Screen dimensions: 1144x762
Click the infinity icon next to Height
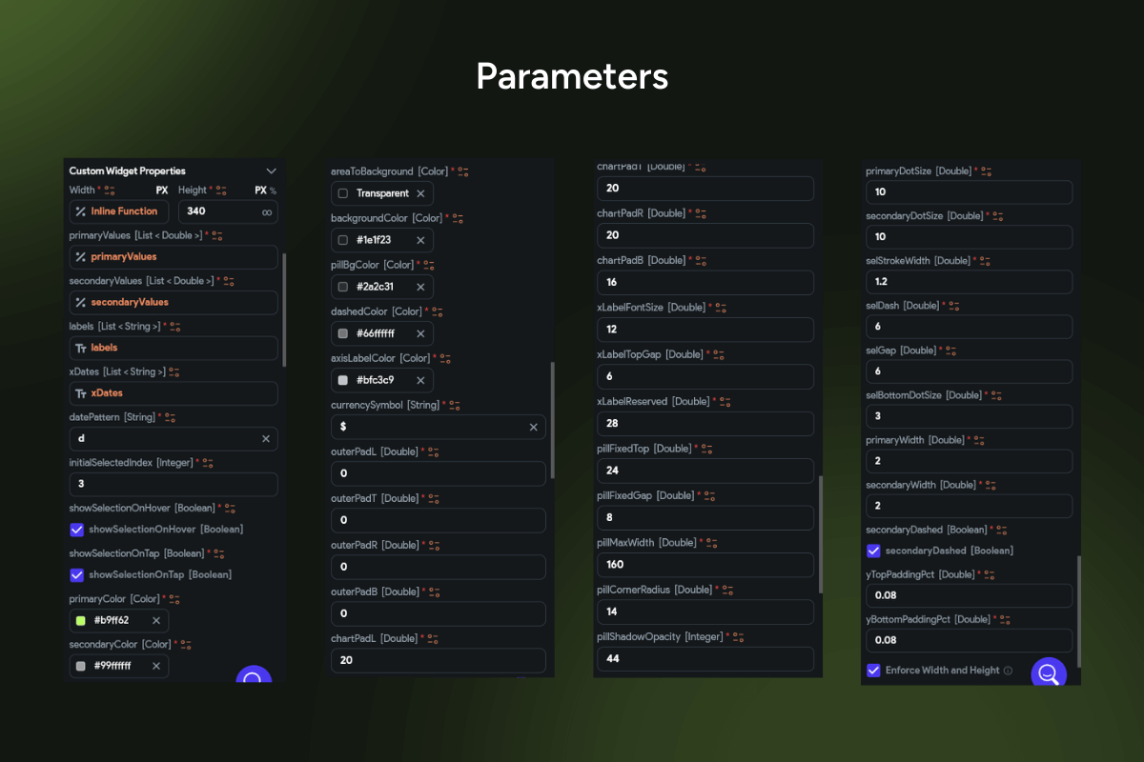(x=267, y=211)
